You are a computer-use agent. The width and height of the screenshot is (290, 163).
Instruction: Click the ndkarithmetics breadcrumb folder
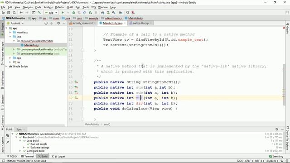(x=111, y=18)
